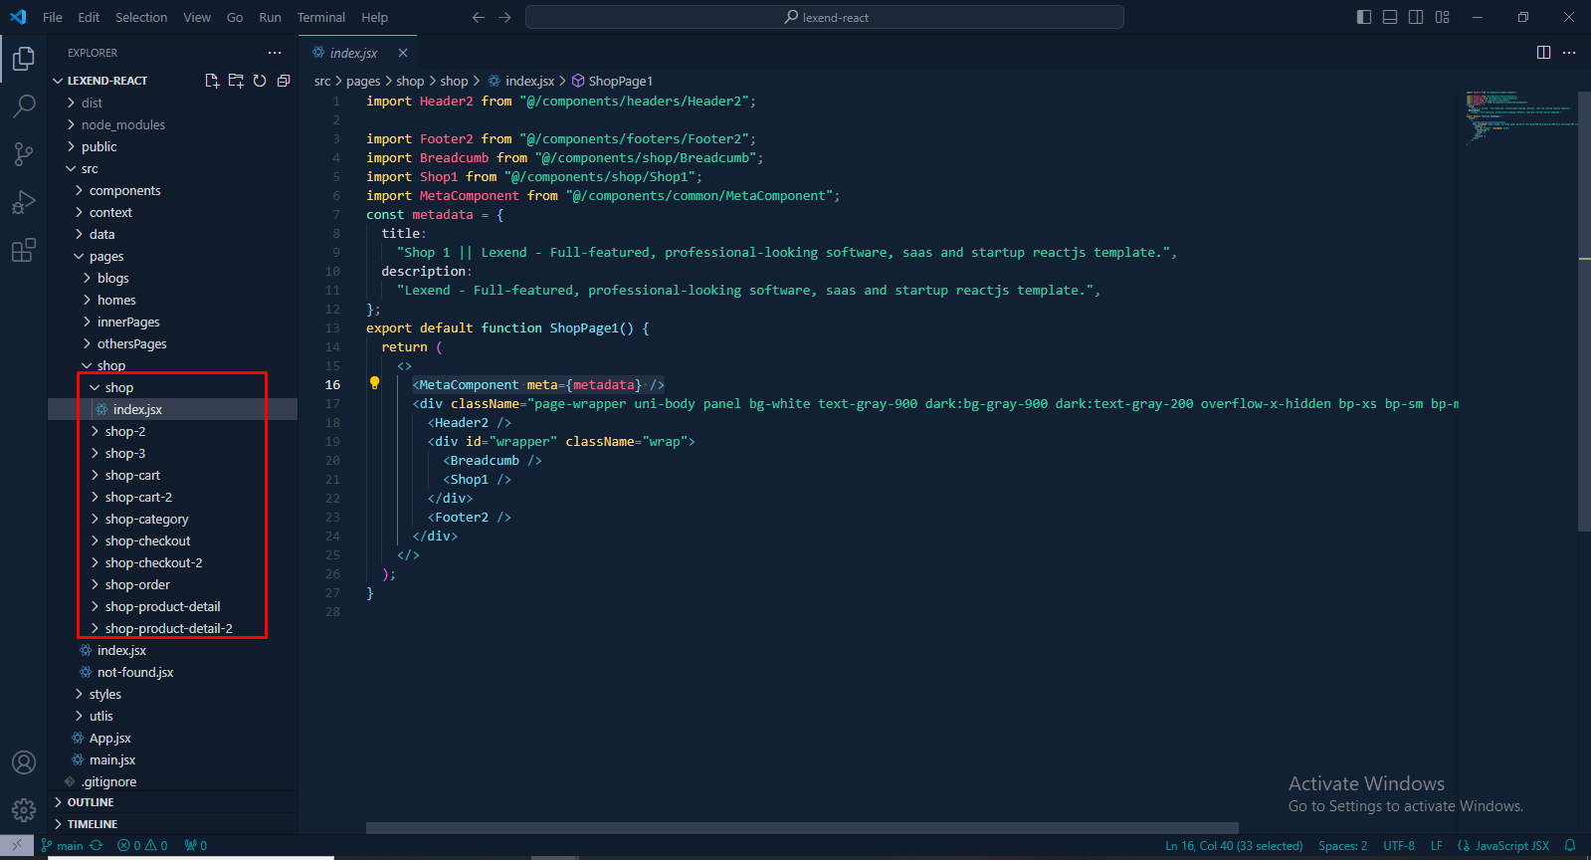The image size is (1591, 860).
Task: Click the JavaScript JSX language mode
Action: [1511, 846]
